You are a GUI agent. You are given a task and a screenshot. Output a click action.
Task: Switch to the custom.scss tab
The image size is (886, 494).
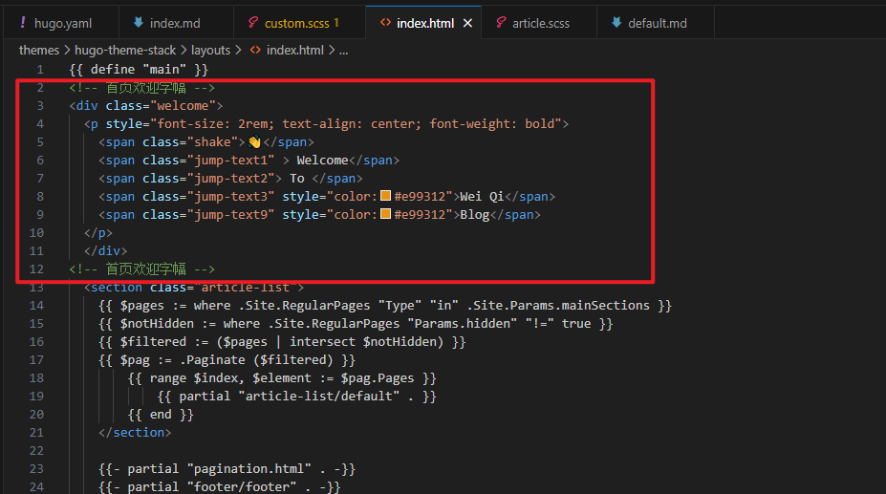pyautogui.click(x=299, y=23)
